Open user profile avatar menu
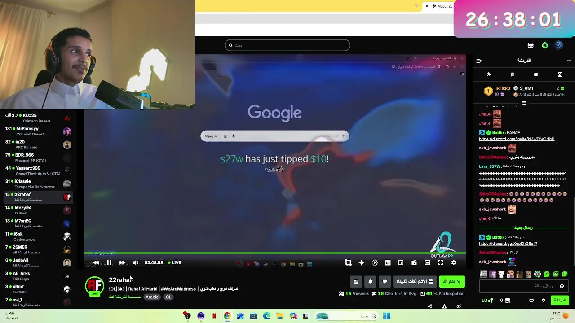This screenshot has width=575, height=323. click(x=559, y=45)
